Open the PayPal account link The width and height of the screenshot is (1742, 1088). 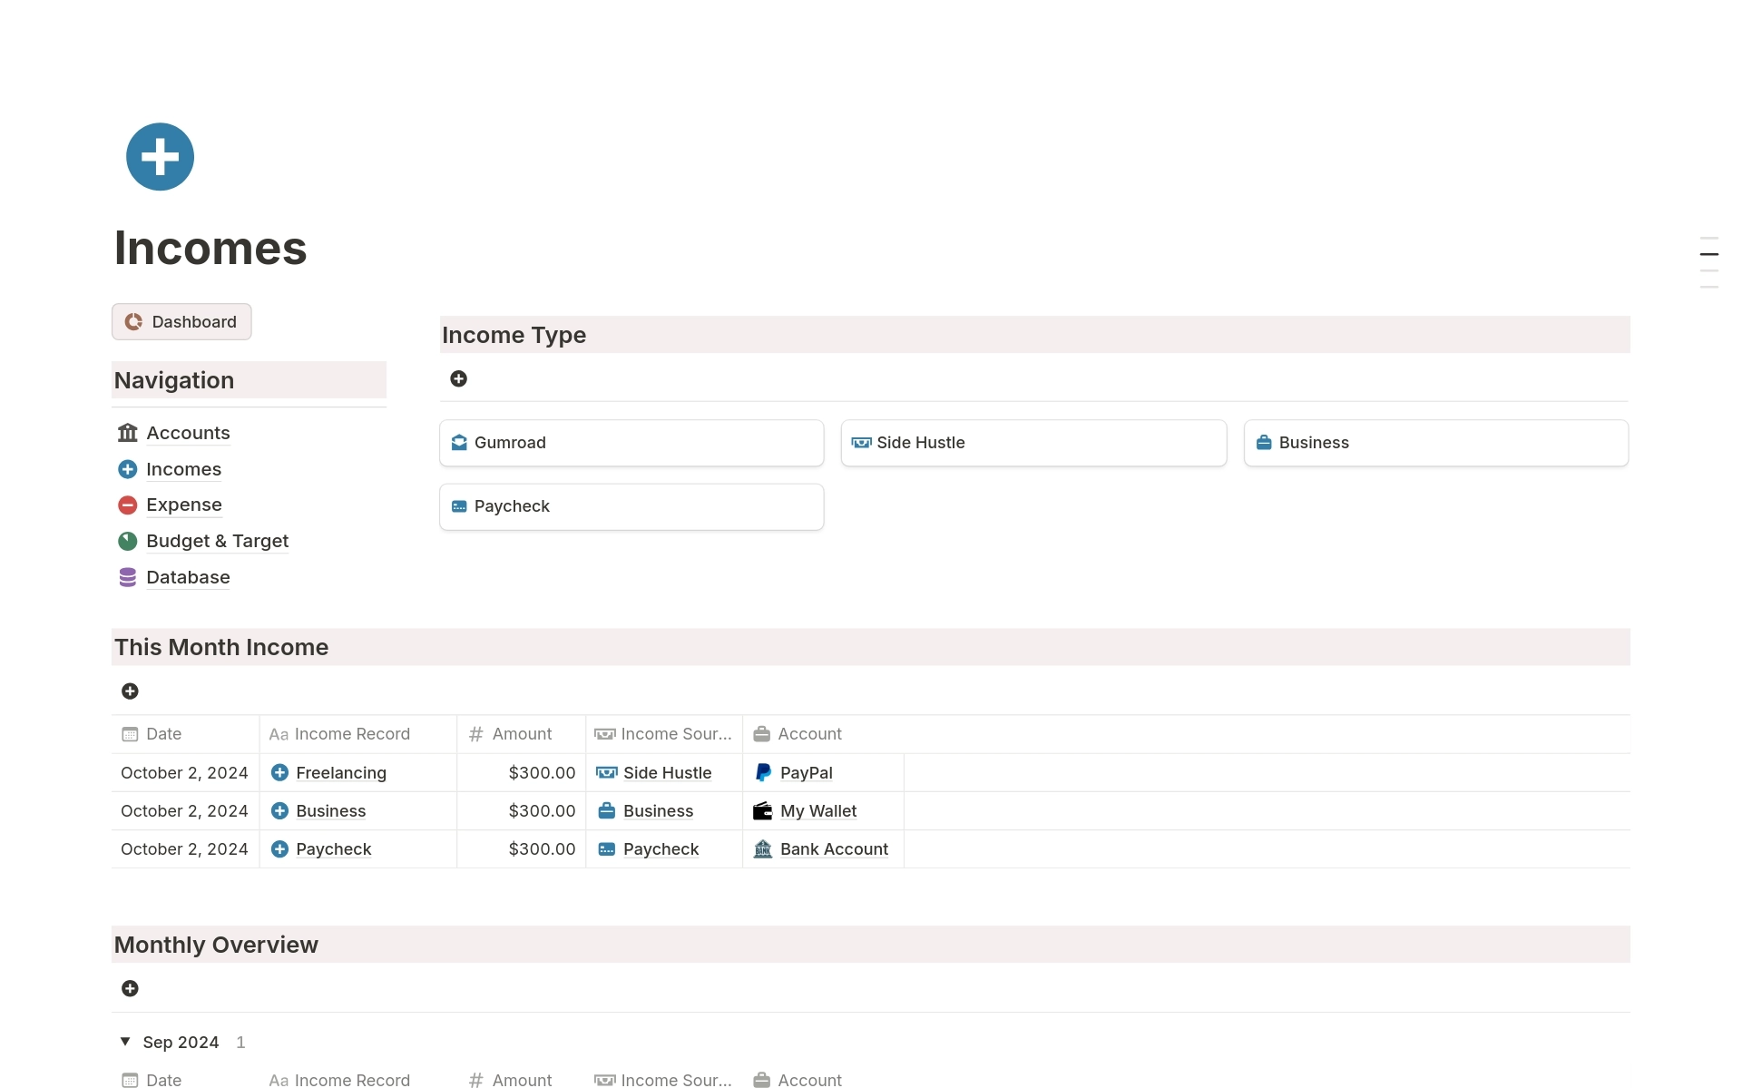pyautogui.click(x=806, y=773)
